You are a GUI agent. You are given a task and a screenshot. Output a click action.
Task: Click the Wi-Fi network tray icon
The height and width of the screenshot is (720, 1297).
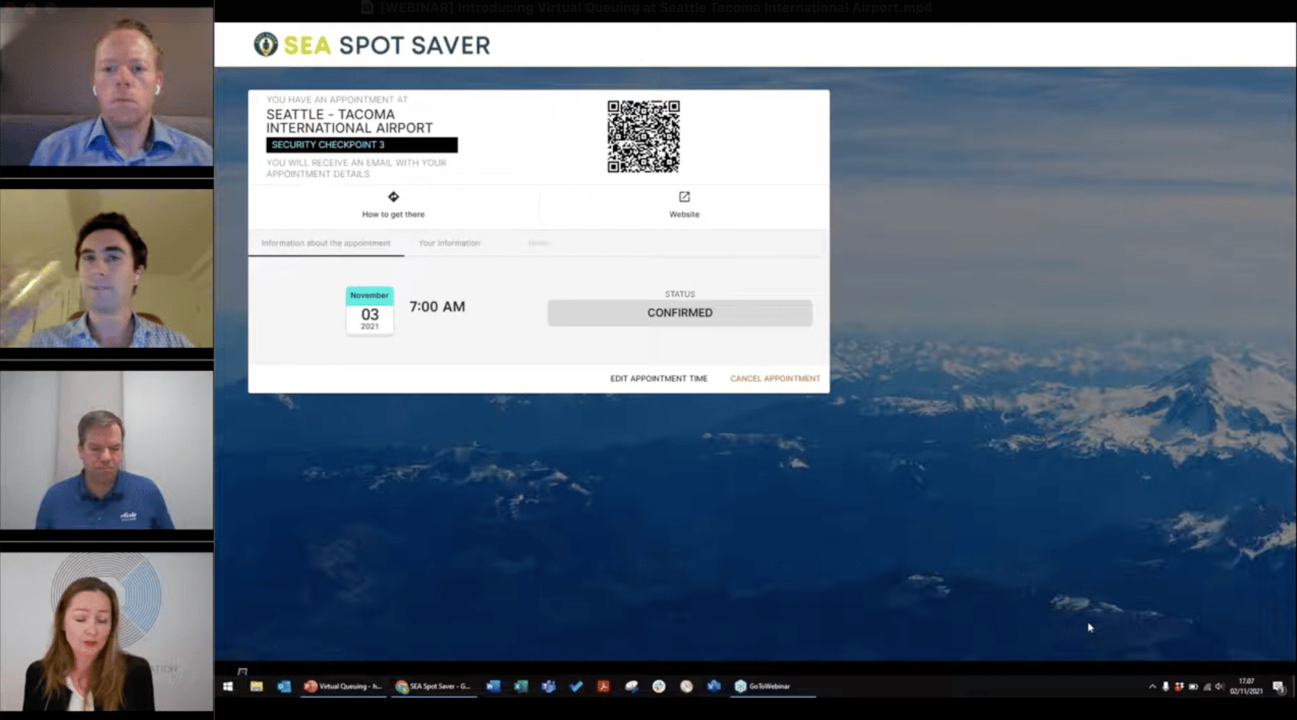[1207, 686]
